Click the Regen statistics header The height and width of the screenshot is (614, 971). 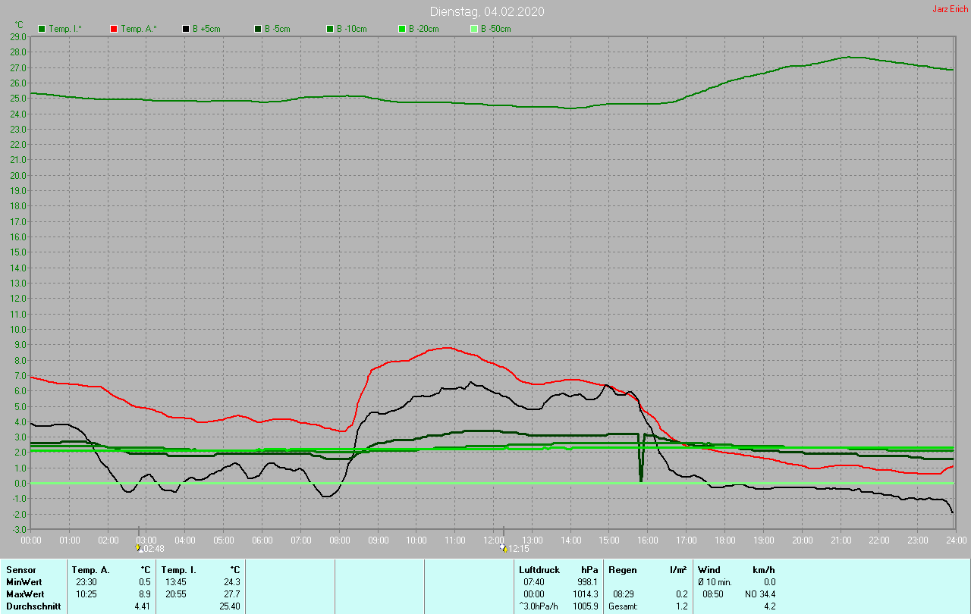click(623, 569)
